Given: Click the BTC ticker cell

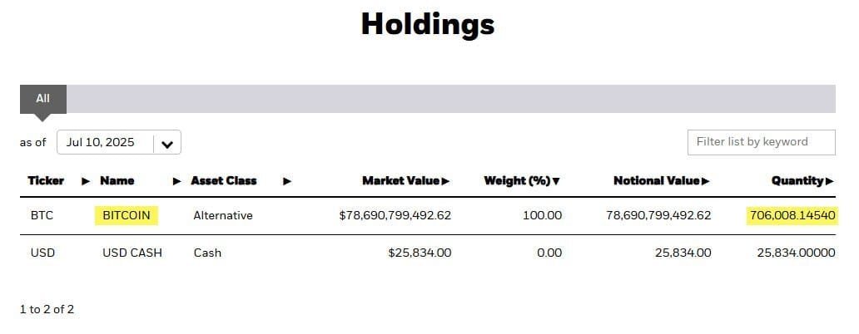Looking at the screenshot, I should pos(42,215).
